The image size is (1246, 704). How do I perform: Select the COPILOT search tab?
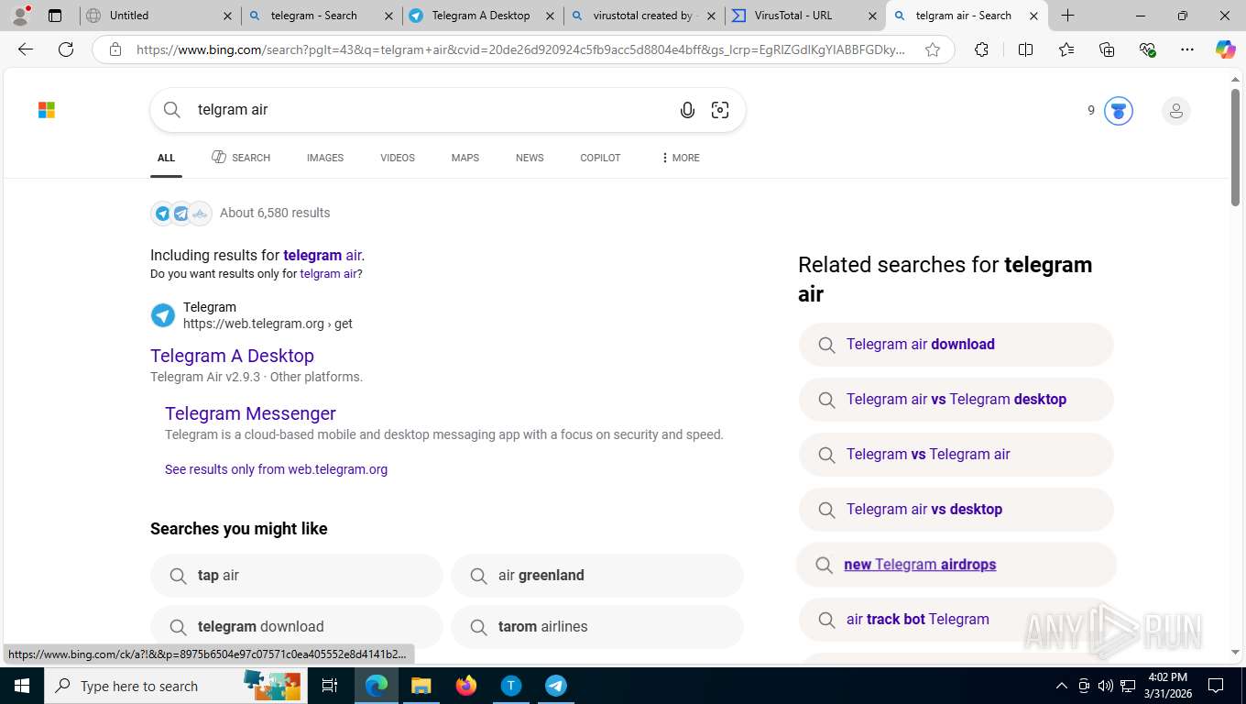[600, 158]
